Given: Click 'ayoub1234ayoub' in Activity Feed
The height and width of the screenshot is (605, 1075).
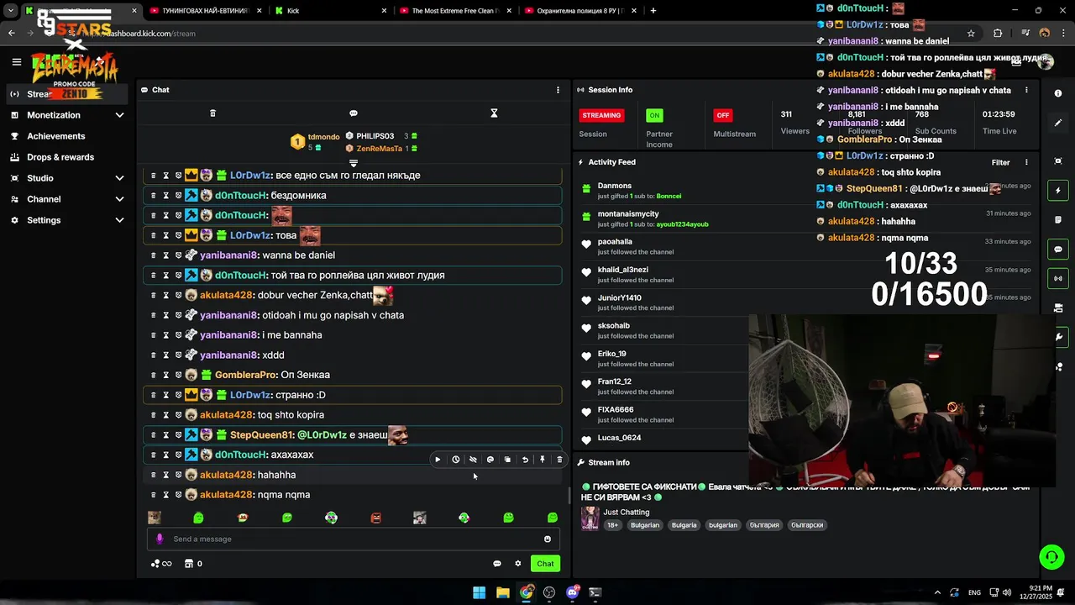Looking at the screenshot, I should 682,224.
